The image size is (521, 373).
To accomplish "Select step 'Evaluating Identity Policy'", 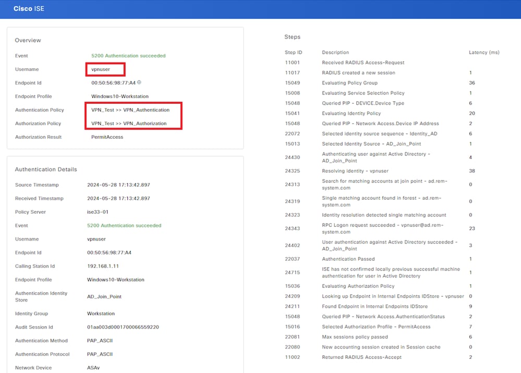I will [351, 113].
